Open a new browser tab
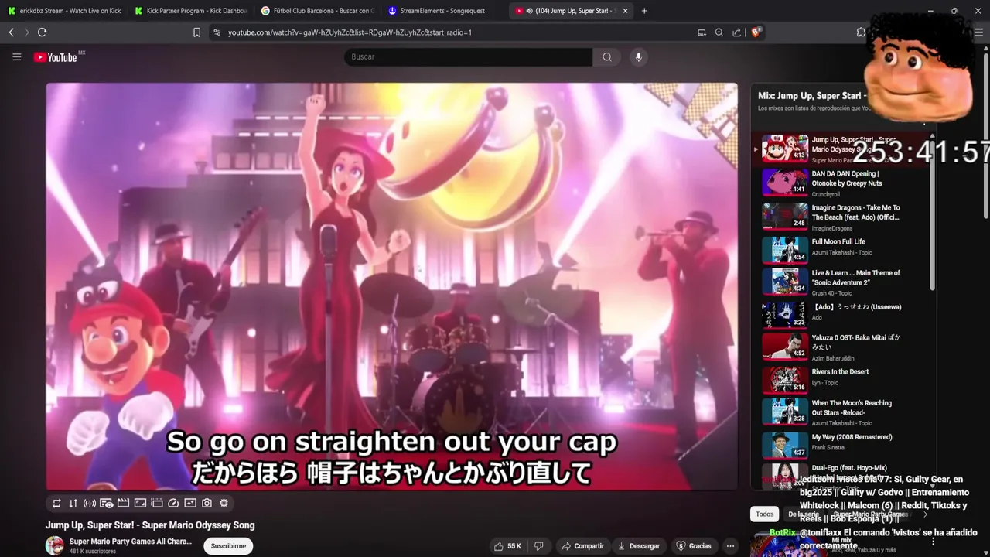Image resolution: width=990 pixels, height=557 pixels. tap(644, 11)
